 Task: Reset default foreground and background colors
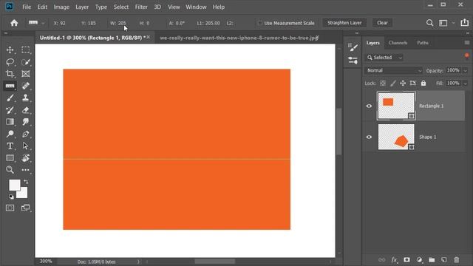tap(11, 197)
